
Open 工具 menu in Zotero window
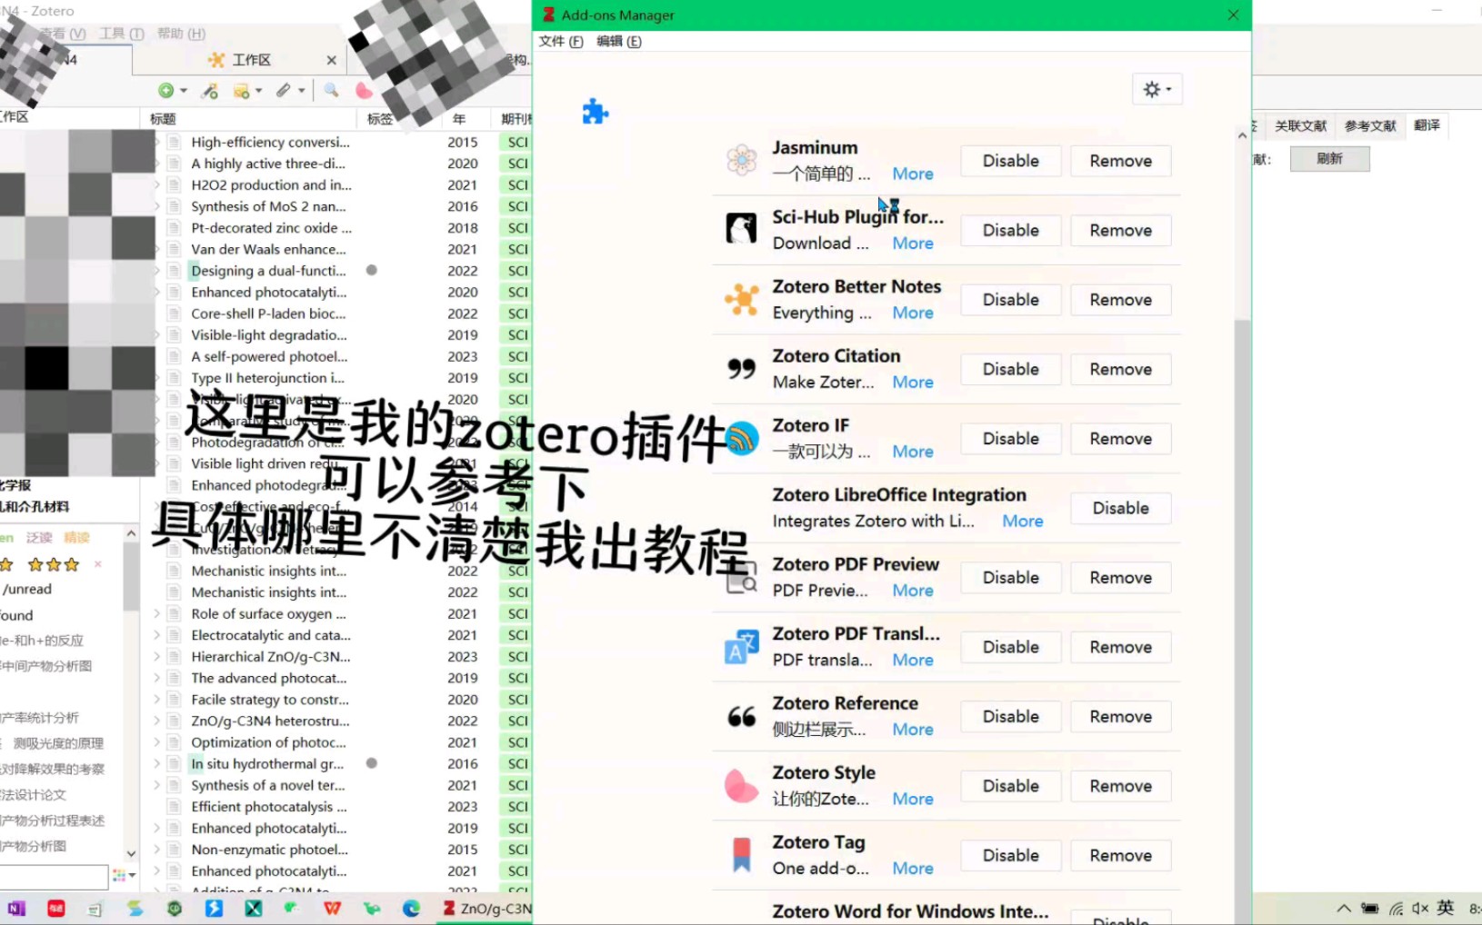(122, 33)
